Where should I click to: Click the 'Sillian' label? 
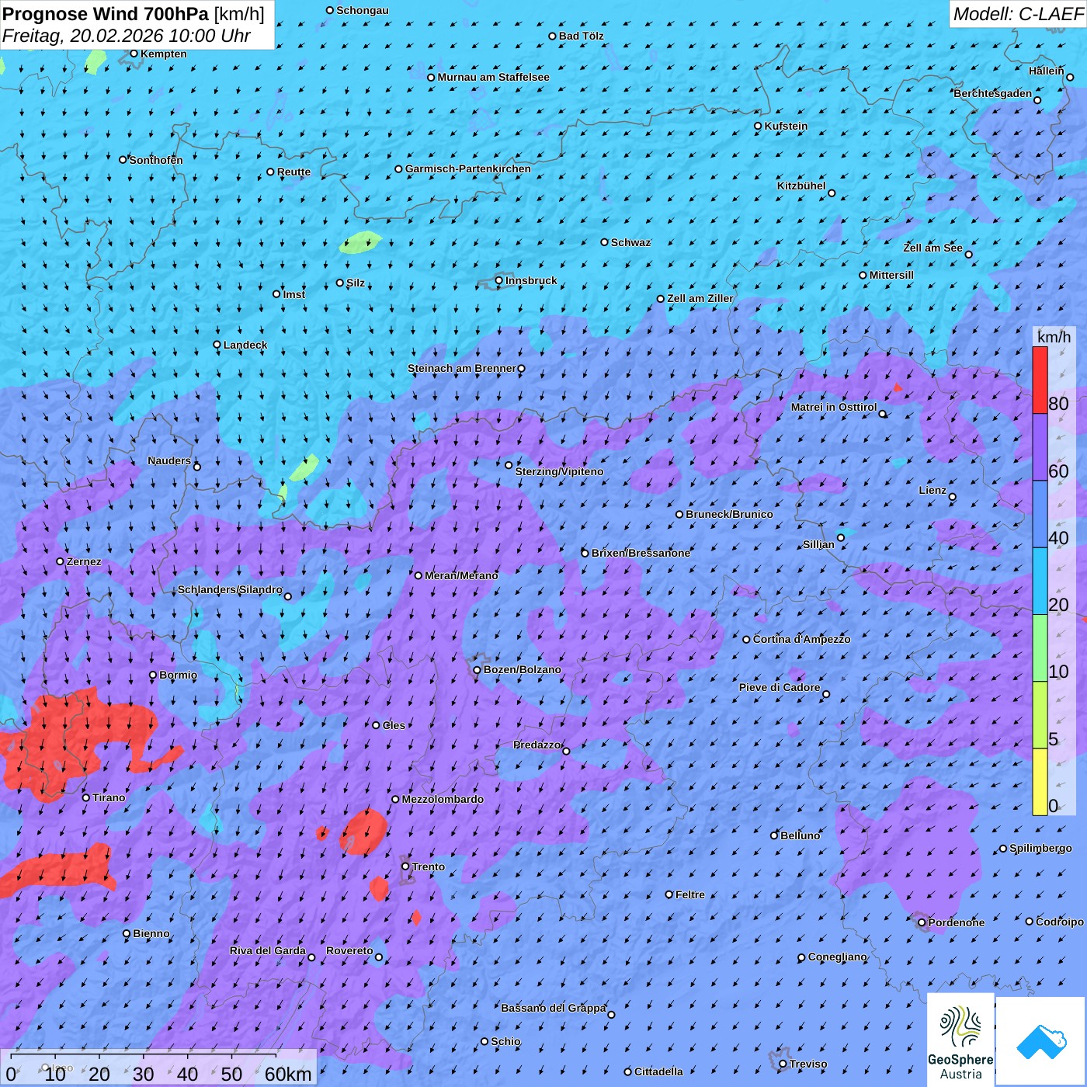pyautogui.click(x=818, y=544)
